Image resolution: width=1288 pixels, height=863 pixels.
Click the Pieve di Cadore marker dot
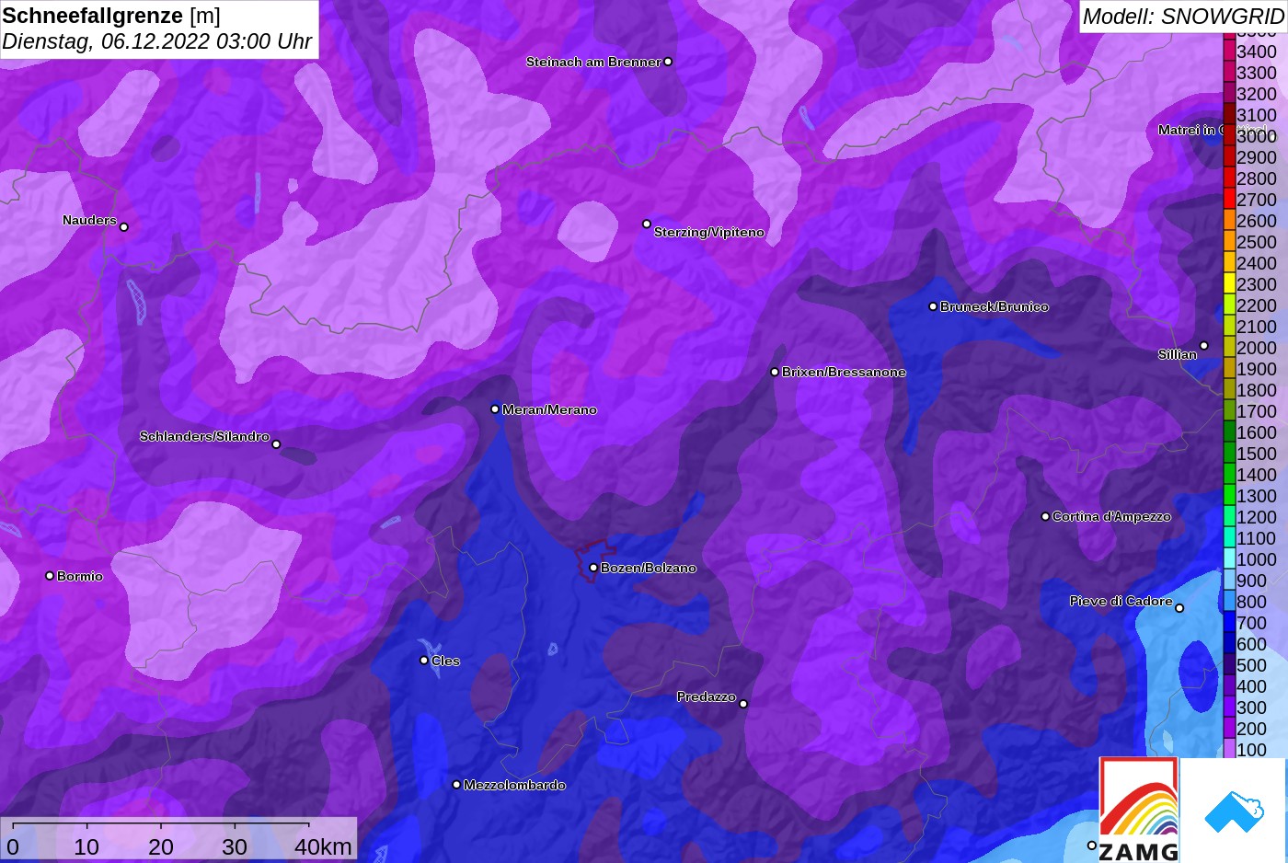(x=1179, y=608)
